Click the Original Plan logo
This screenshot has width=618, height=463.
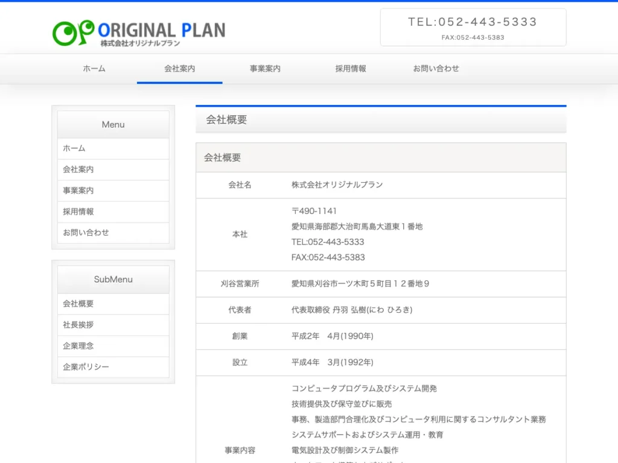point(139,33)
